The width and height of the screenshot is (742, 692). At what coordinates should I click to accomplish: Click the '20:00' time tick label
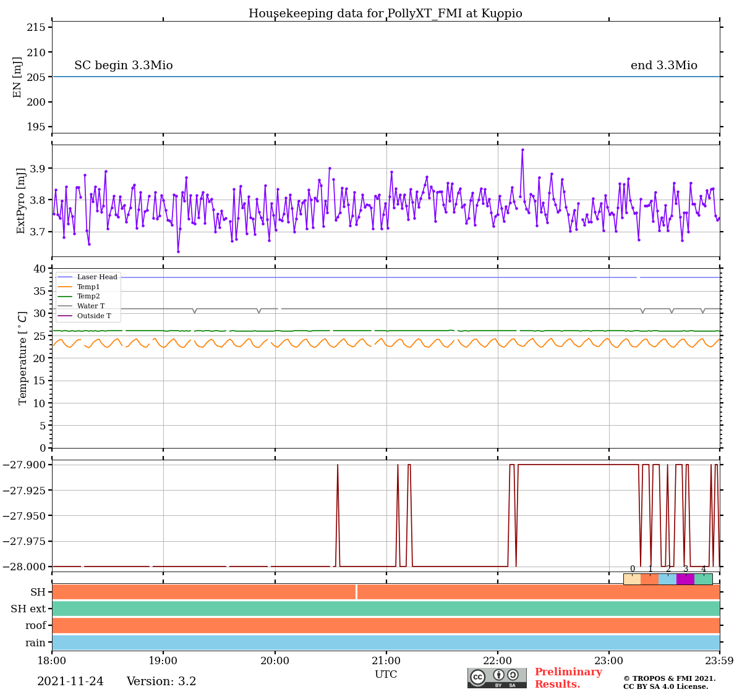point(275,661)
